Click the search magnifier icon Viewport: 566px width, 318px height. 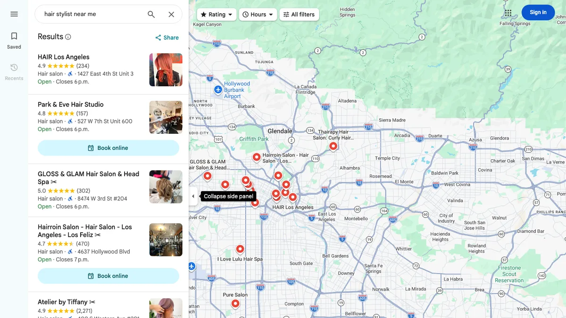click(x=151, y=14)
